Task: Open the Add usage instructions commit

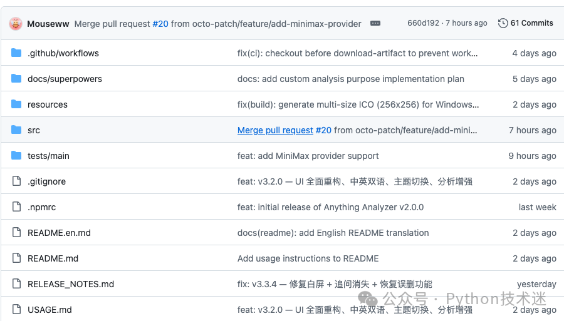Action: point(308,258)
